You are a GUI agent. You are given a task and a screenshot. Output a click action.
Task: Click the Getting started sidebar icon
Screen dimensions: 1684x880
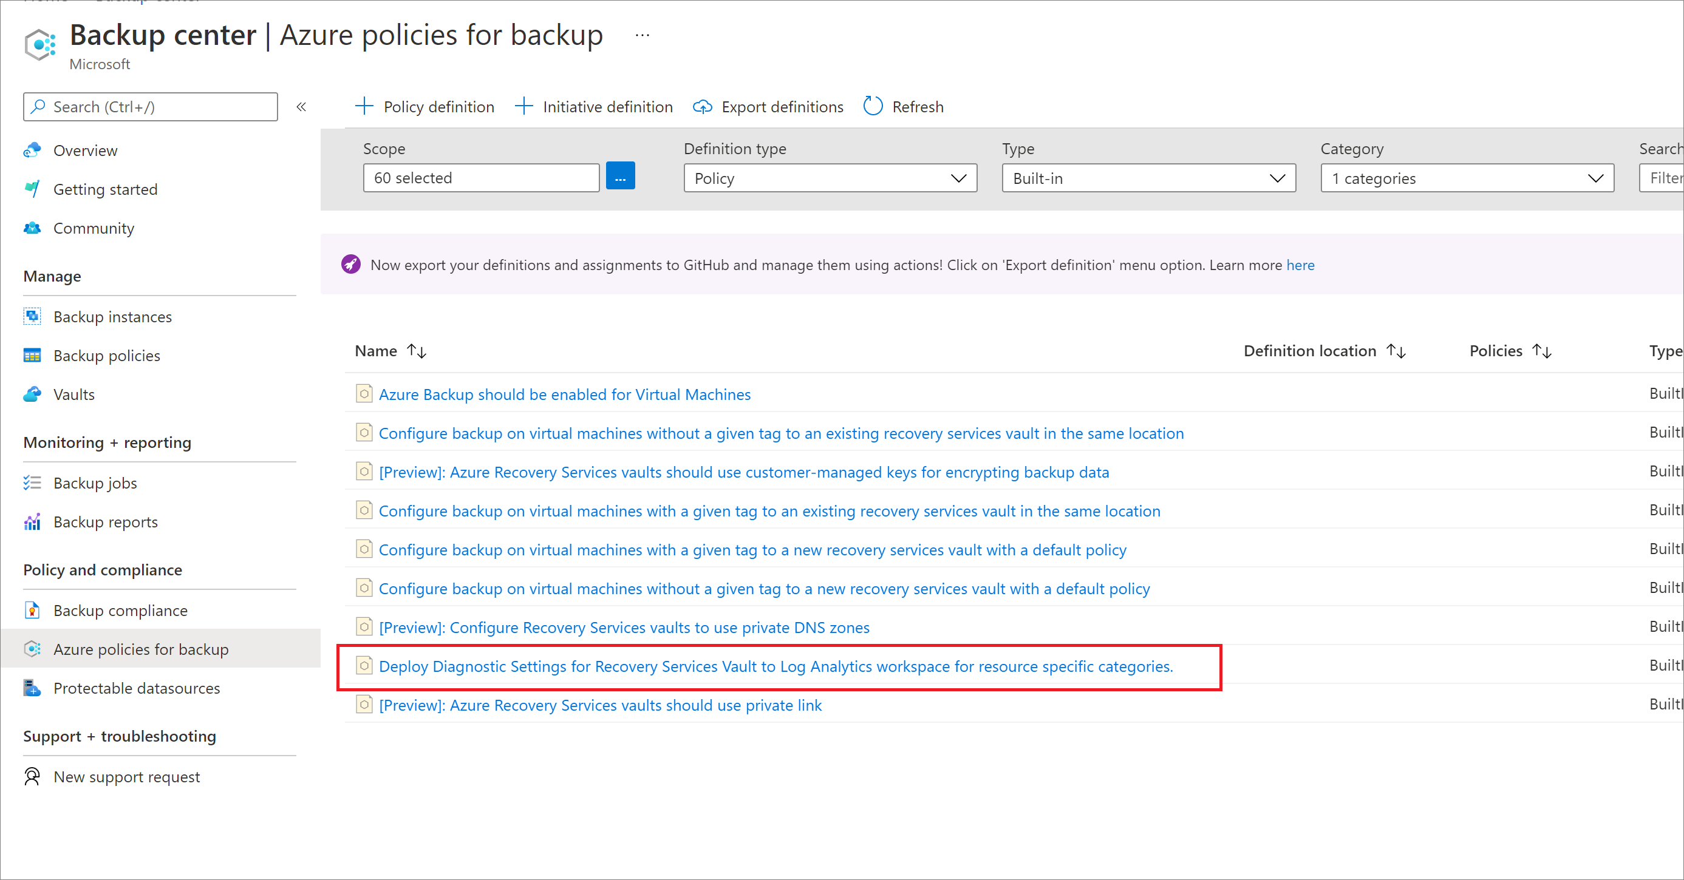pos(31,188)
